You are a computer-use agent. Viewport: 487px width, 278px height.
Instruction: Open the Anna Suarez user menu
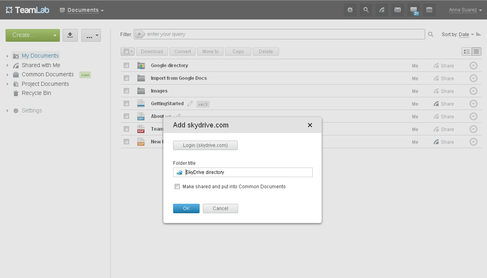point(465,10)
